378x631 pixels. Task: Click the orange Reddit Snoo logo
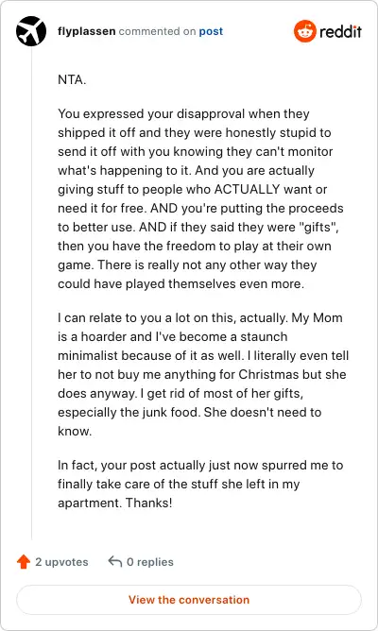(304, 31)
